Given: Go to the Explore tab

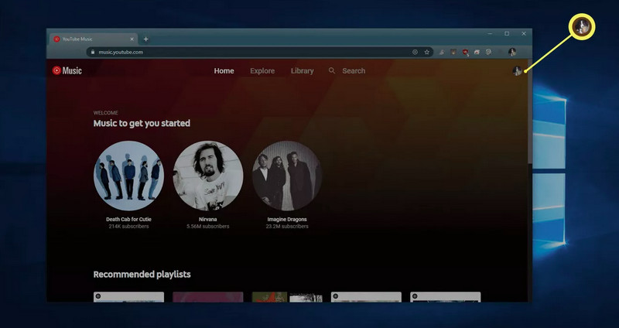Looking at the screenshot, I should point(262,71).
